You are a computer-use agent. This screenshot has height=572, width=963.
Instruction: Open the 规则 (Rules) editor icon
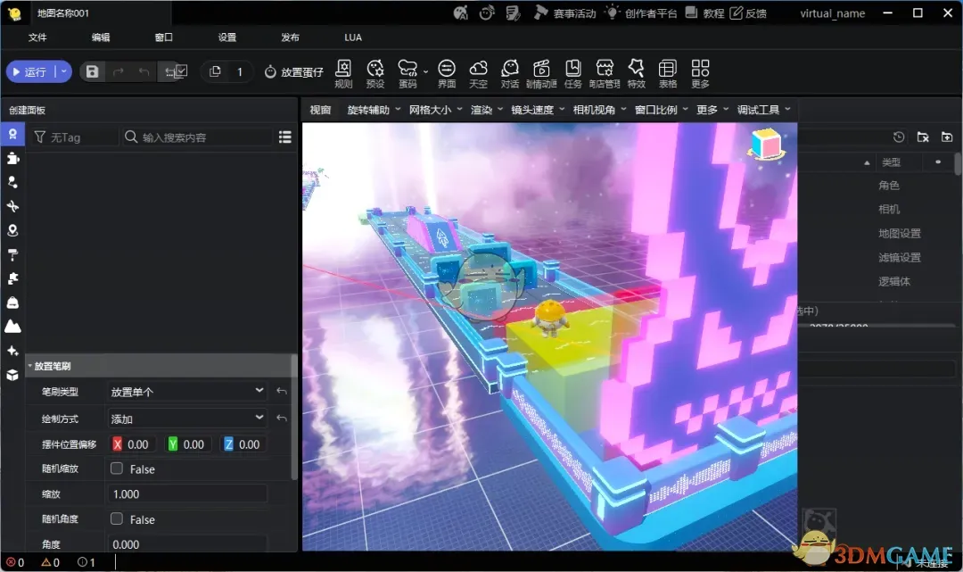coord(343,71)
